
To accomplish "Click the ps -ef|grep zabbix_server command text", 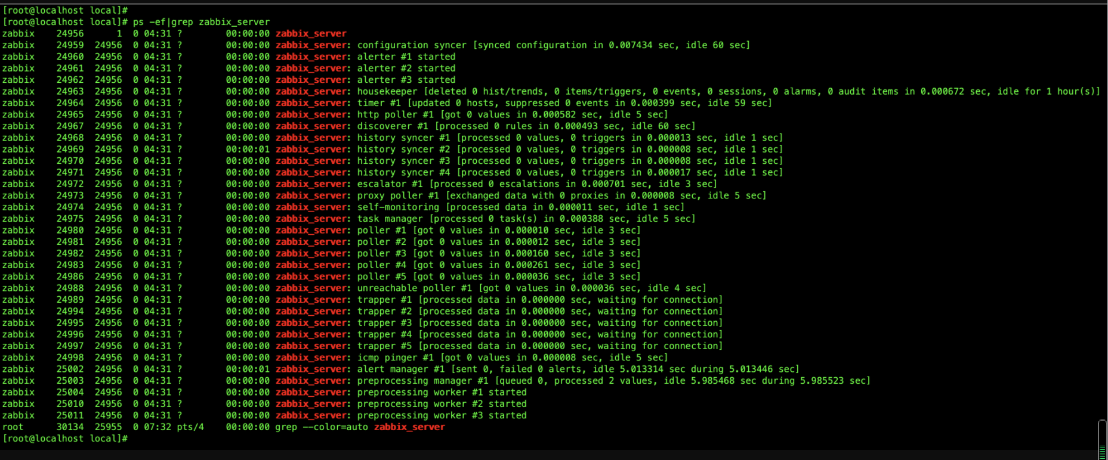I will 201,22.
